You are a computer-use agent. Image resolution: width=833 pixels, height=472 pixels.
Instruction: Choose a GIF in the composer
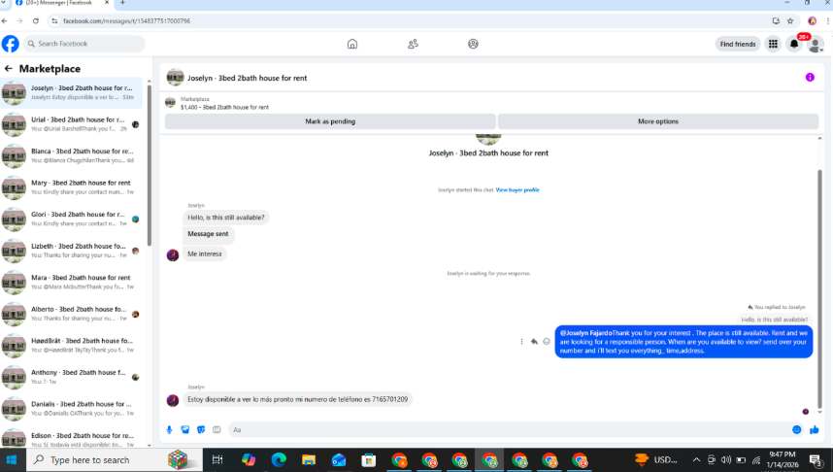217,429
